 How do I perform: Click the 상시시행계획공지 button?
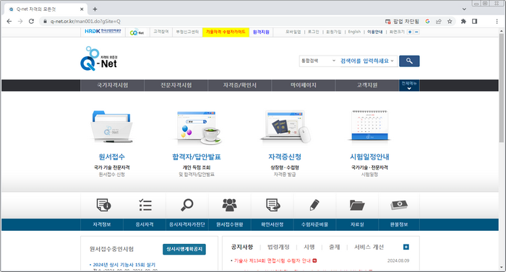click(x=184, y=249)
